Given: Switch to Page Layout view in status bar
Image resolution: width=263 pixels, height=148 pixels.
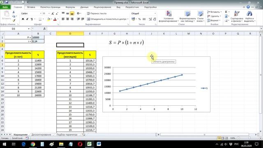Looking at the screenshot, I should click(223, 138).
